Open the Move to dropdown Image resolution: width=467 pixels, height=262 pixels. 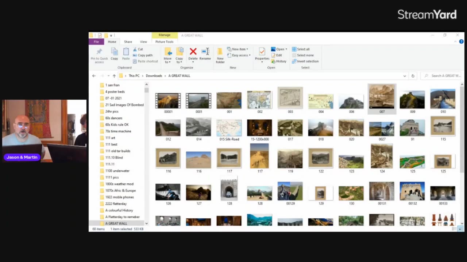pos(167,55)
